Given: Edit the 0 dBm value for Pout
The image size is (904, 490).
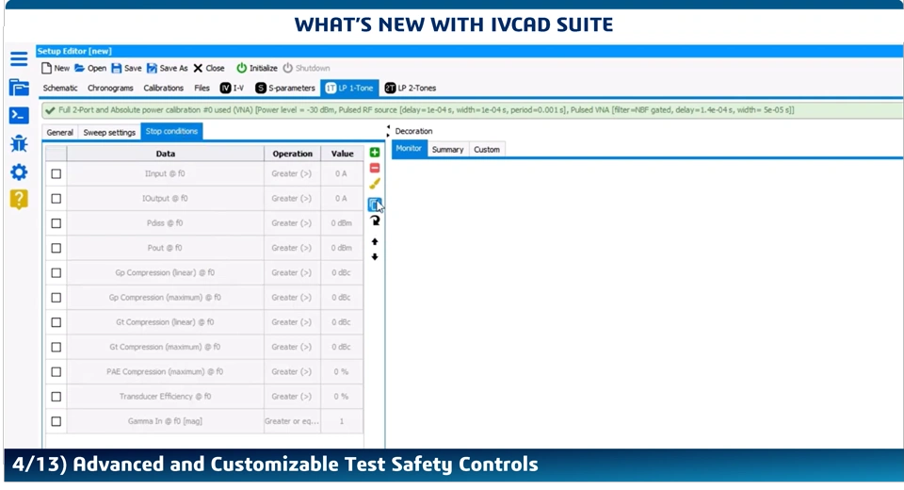Looking at the screenshot, I should [341, 248].
